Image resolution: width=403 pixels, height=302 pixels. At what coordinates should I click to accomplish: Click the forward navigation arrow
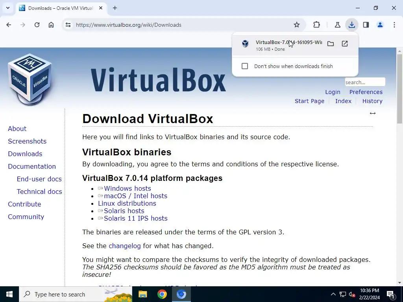pyautogui.click(x=23, y=25)
